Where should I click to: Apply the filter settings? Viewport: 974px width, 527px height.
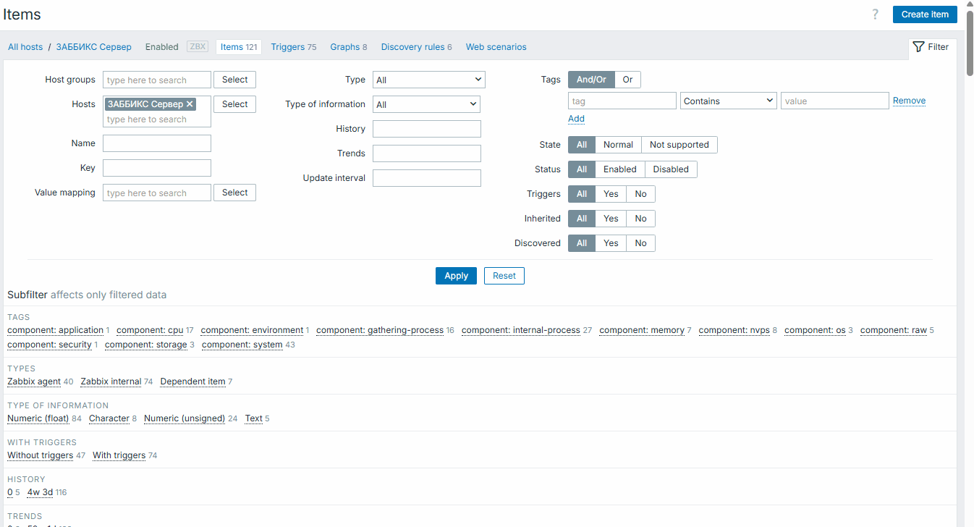(x=456, y=276)
